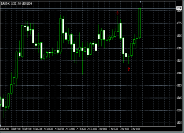Click the 1.5205 price axis label
Viewport: 184px width, 133px height.
click(179, 35)
